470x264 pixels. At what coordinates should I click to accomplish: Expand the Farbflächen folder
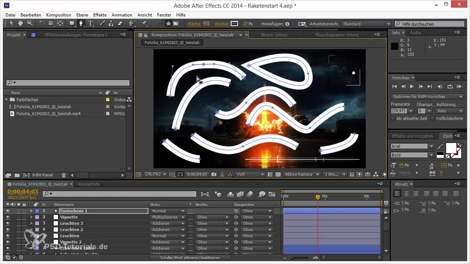point(7,99)
